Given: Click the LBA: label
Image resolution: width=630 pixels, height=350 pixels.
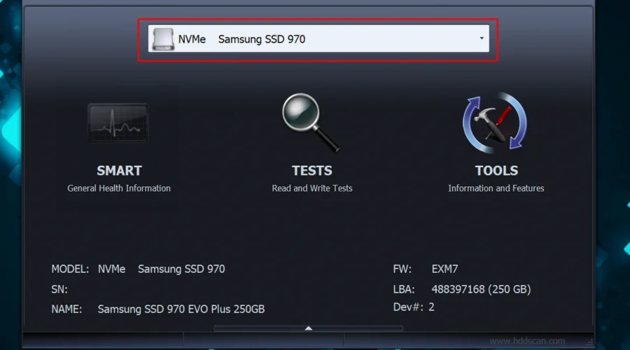Looking at the screenshot, I should pyautogui.click(x=404, y=289).
